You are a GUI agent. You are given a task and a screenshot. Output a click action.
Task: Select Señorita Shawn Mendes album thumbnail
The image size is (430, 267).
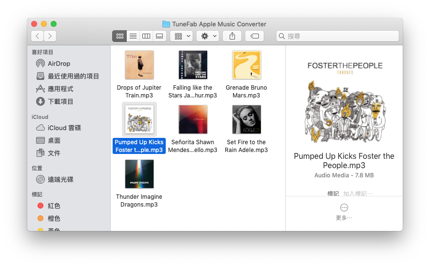click(x=193, y=119)
